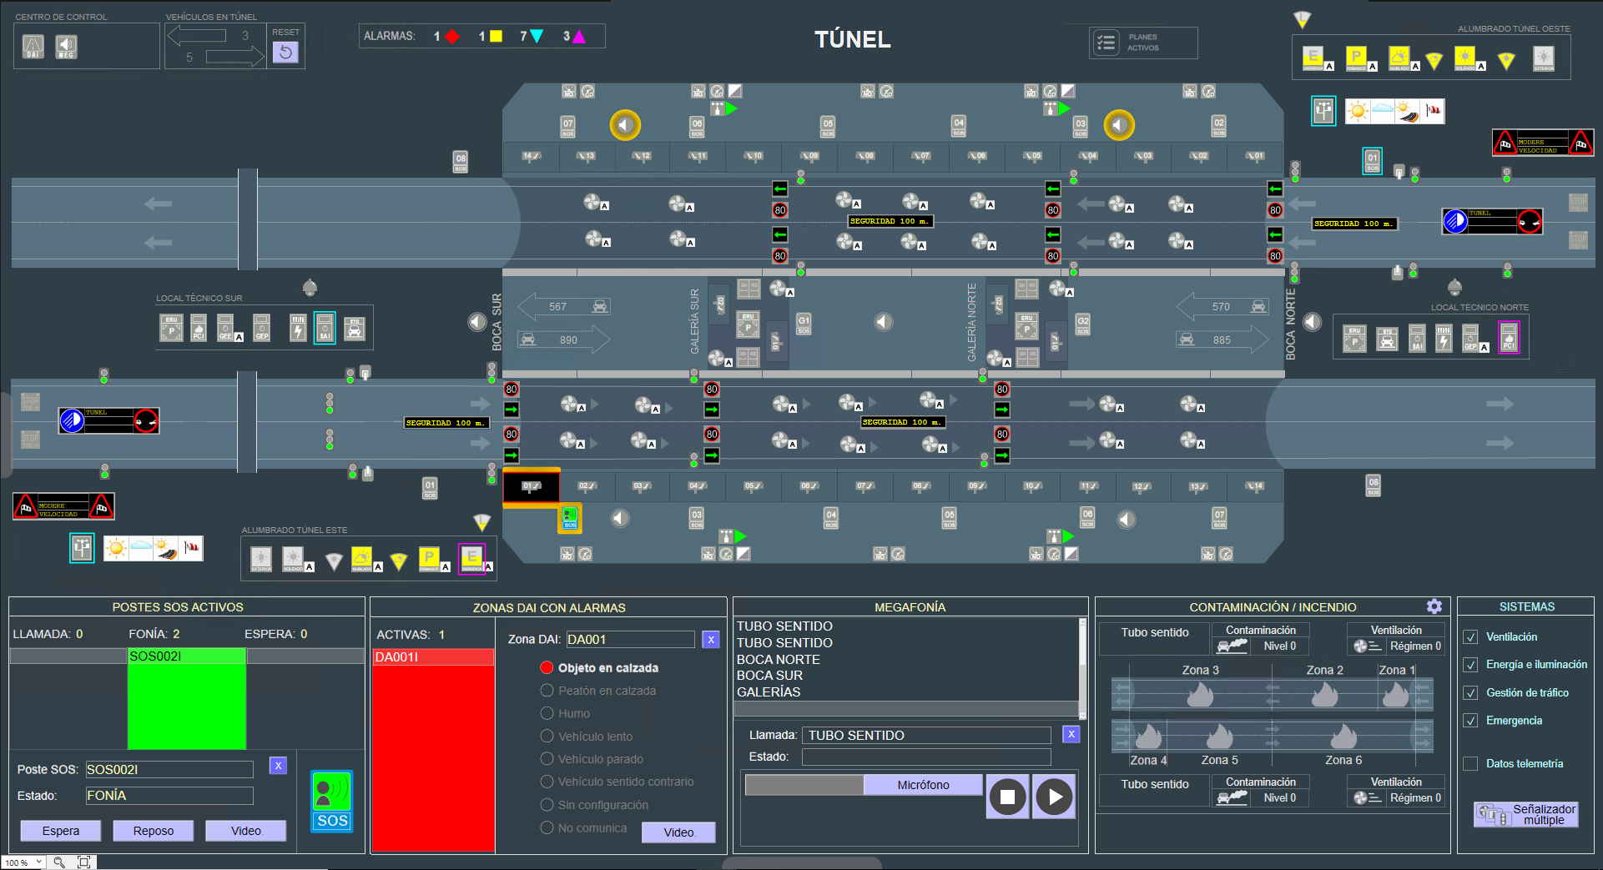This screenshot has height=870, width=1603.
Task: Click the Reposo button
Action: pyautogui.click(x=154, y=831)
